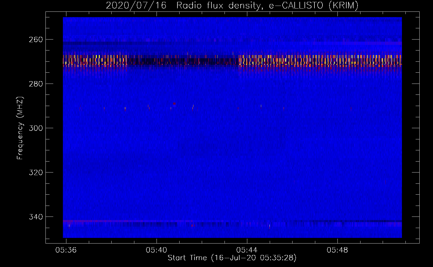Click the dark red marker near 289 MHz at 05:40
The height and width of the screenshot is (267, 433).
click(174, 103)
